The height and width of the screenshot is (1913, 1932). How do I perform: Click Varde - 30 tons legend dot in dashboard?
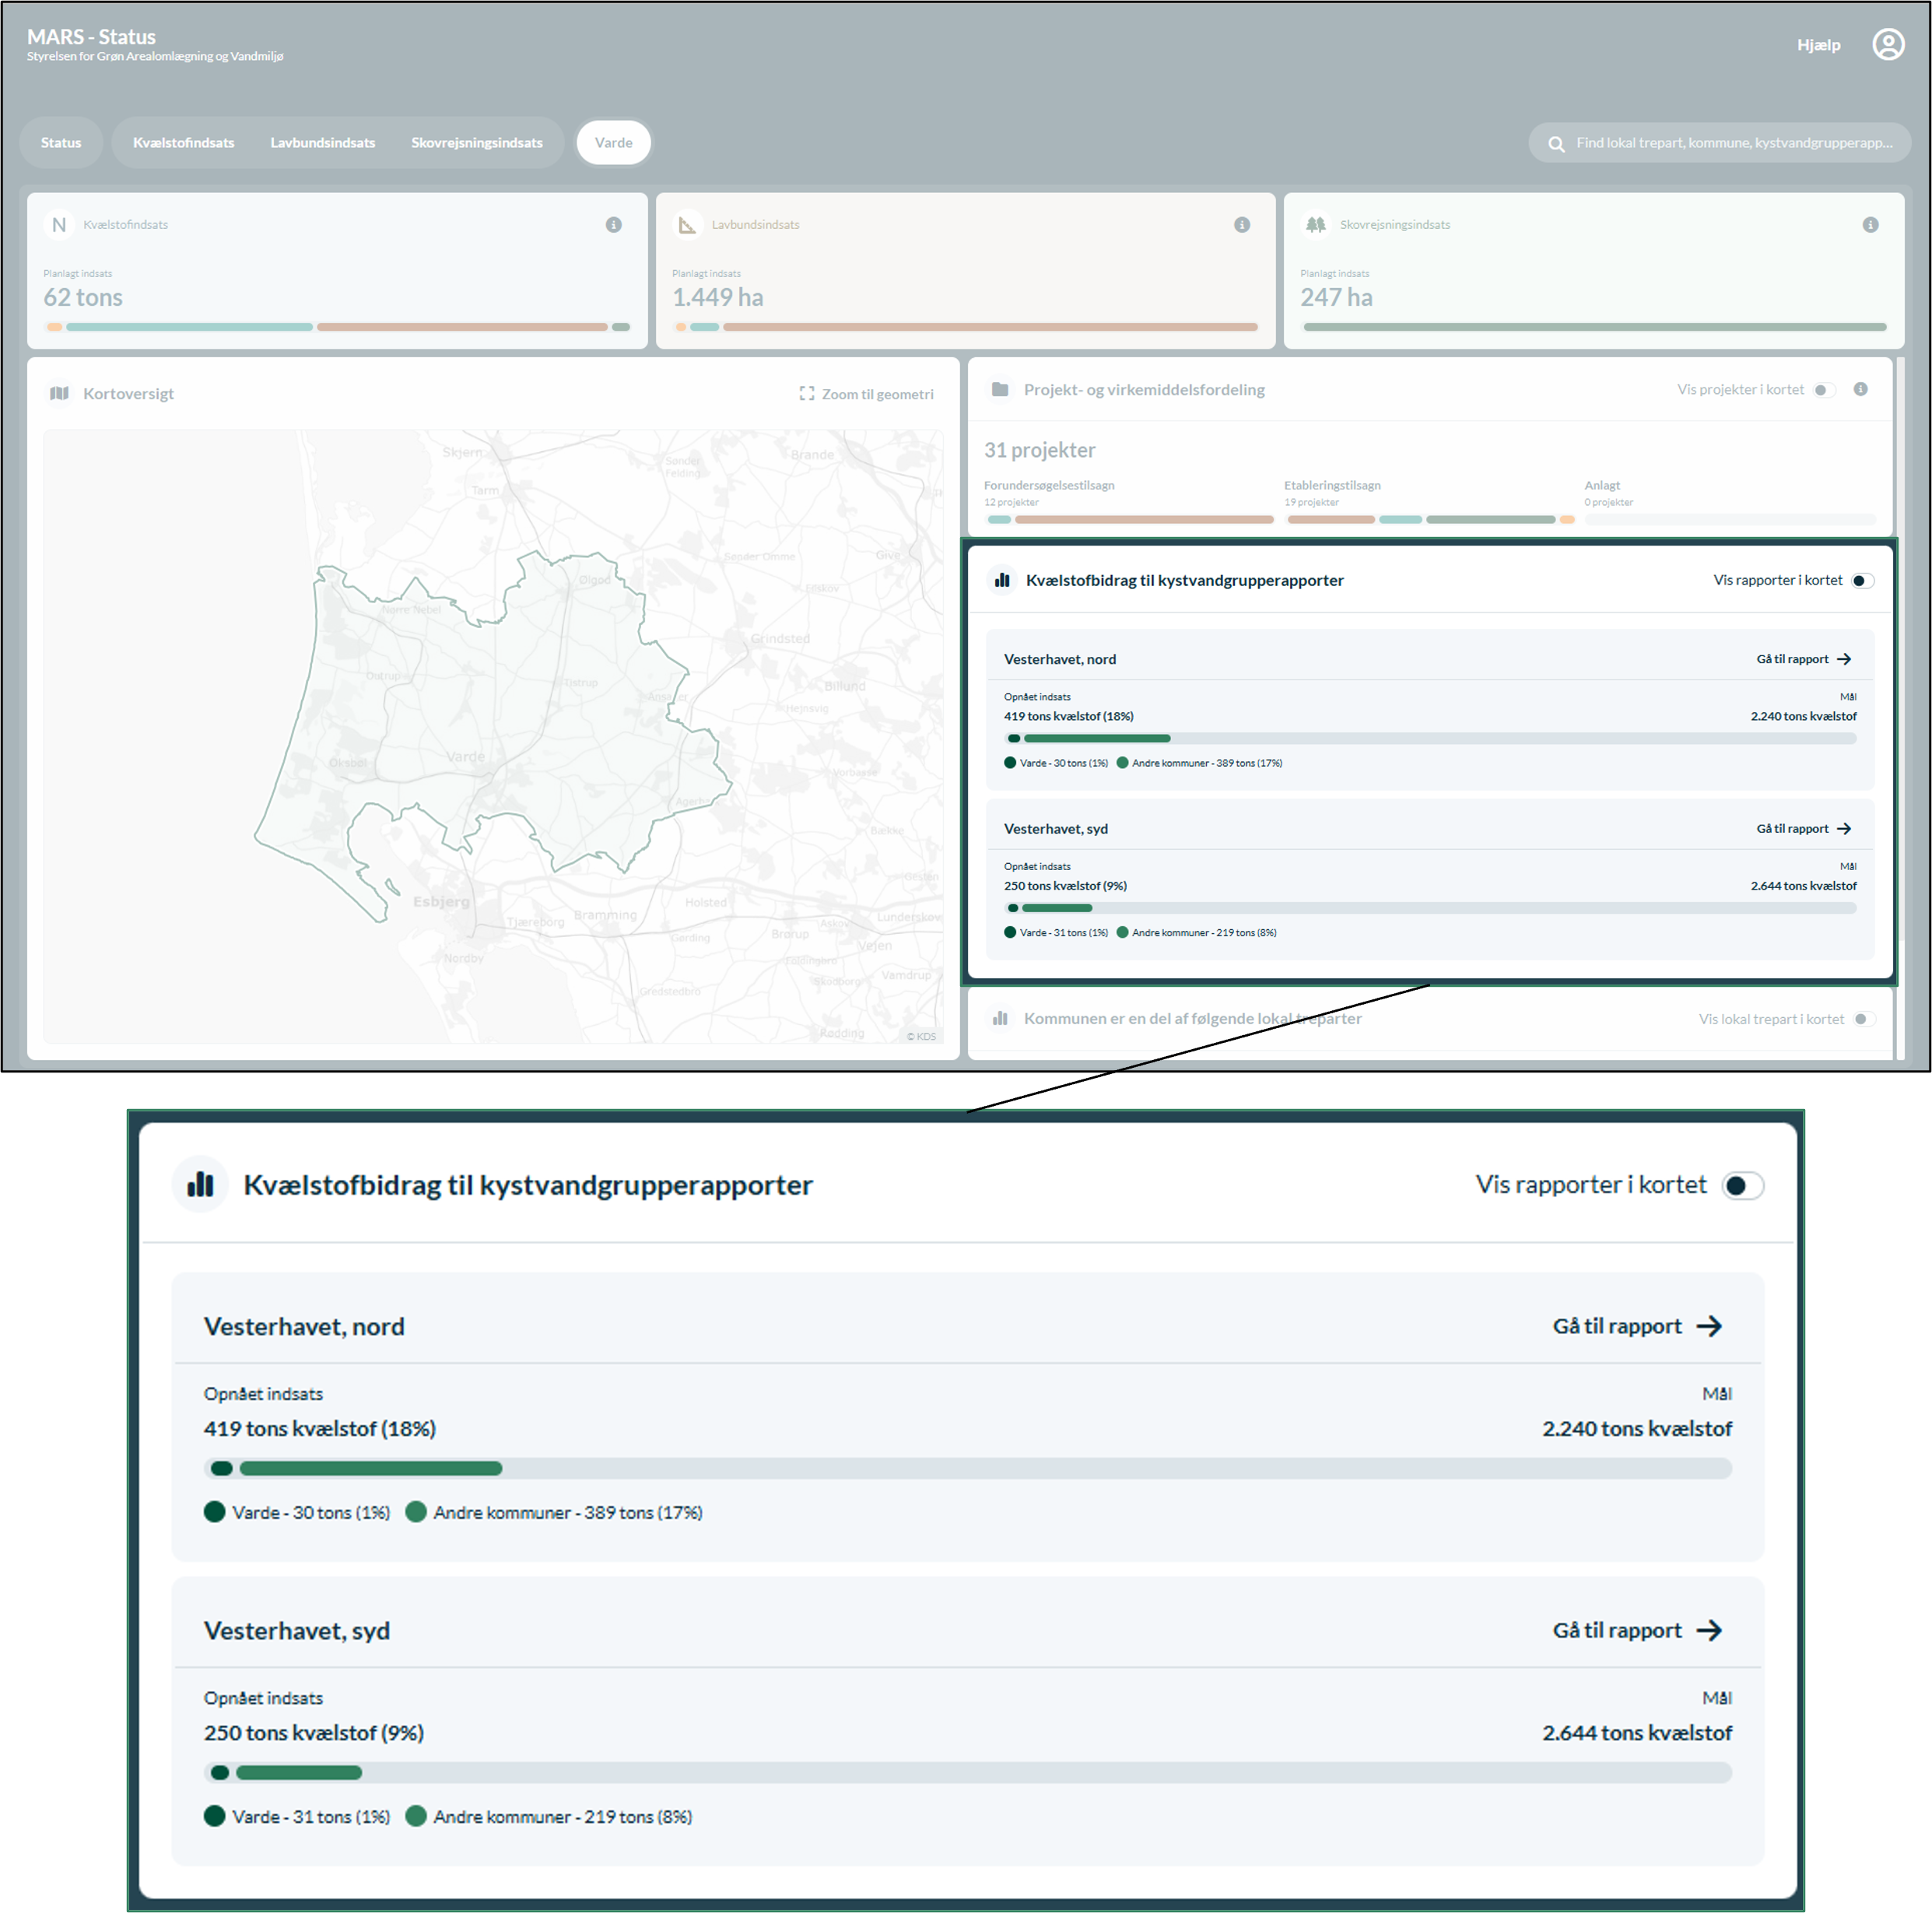click(1010, 763)
